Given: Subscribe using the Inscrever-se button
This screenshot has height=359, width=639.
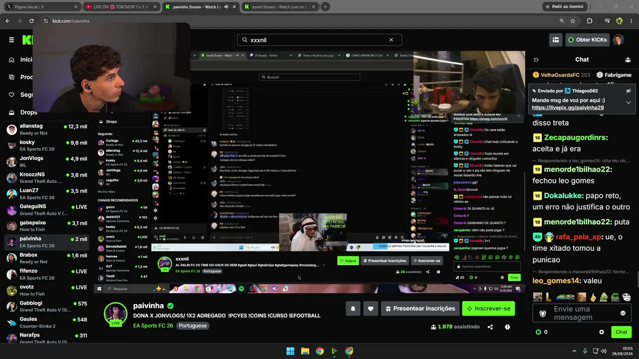Looking at the screenshot, I should (x=488, y=309).
